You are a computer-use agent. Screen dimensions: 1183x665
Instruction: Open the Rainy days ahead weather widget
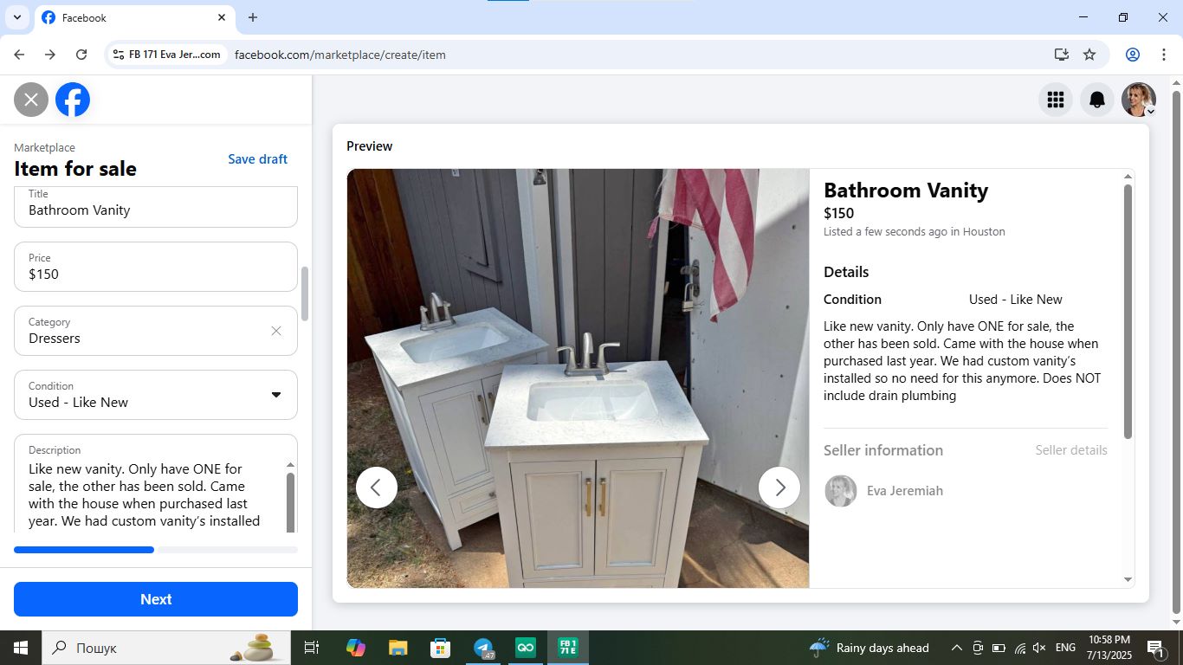(869, 648)
